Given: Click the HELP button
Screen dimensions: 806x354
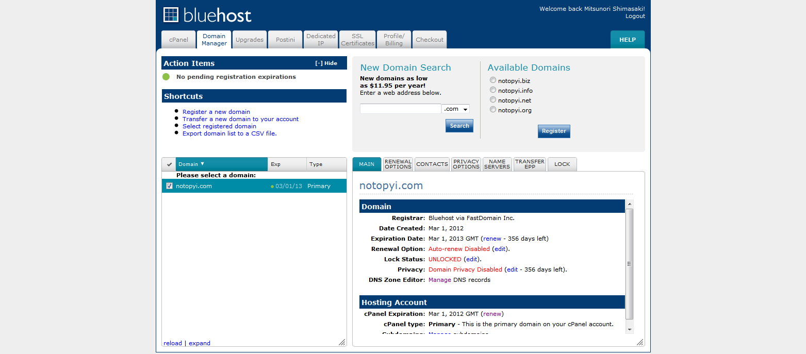Looking at the screenshot, I should click(x=628, y=40).
